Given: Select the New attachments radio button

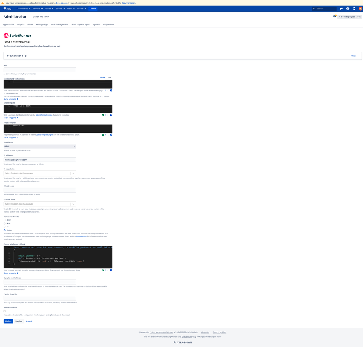Looking at the screenshot, I should [x=5, y=223].
